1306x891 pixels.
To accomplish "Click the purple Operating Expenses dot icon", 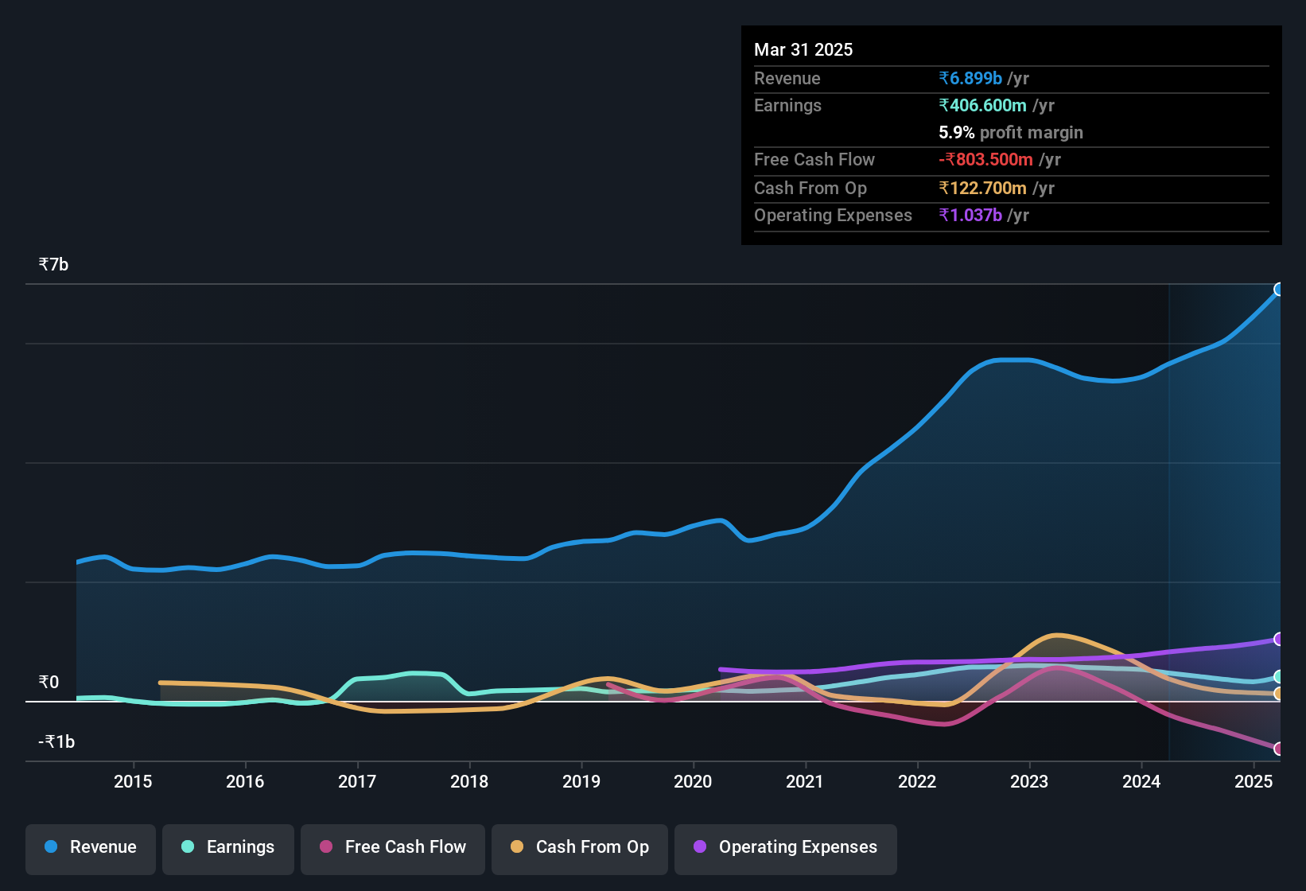I will pos(699,847).
